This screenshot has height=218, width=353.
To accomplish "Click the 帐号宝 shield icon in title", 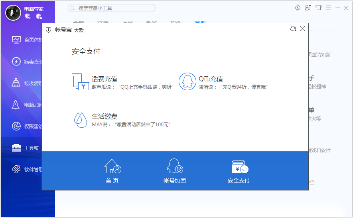I will coord(48,30).
